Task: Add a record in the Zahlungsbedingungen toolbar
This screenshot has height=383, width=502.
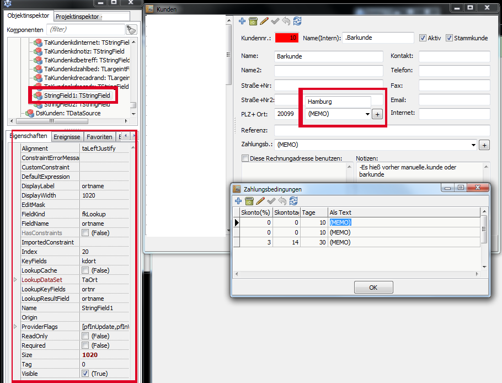Action: 238,201
